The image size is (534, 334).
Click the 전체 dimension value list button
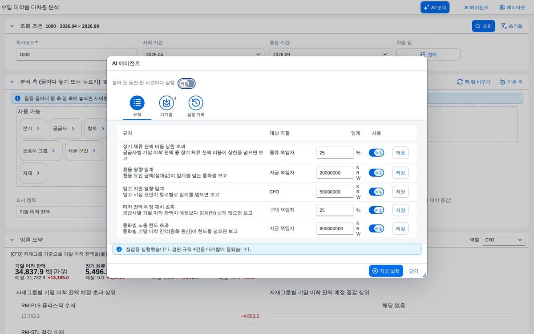click(429, 54)
